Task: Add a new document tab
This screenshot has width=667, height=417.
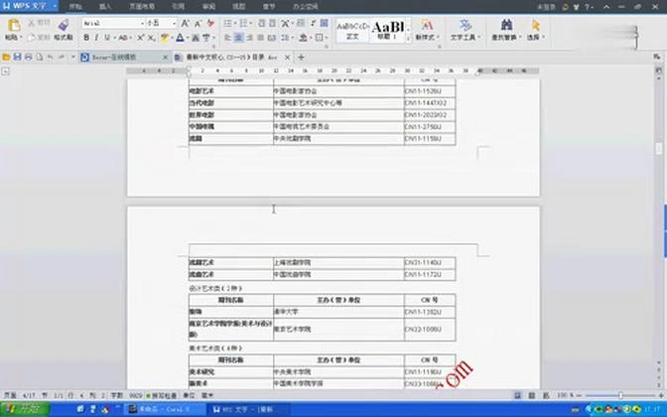Action: 301,57
